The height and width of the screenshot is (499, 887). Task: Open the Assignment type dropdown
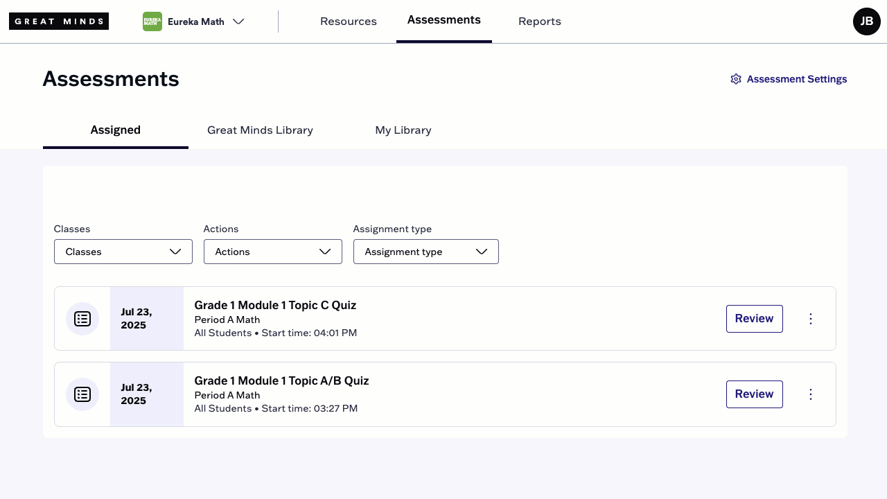(x=426, y=252)
